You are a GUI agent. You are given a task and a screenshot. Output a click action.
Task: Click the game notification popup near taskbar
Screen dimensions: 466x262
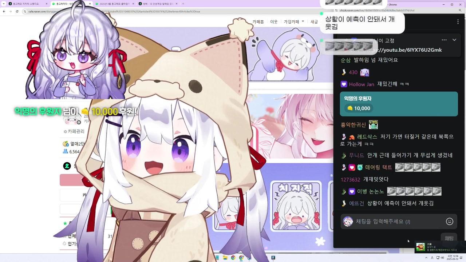439,247
